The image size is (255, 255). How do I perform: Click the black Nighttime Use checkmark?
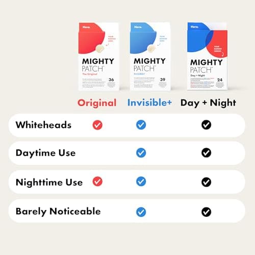206,182
